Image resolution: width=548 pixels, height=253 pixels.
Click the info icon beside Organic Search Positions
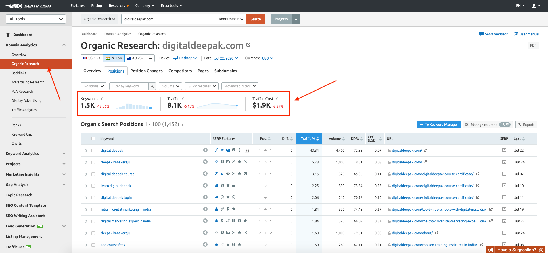click(x=182, y=124)
